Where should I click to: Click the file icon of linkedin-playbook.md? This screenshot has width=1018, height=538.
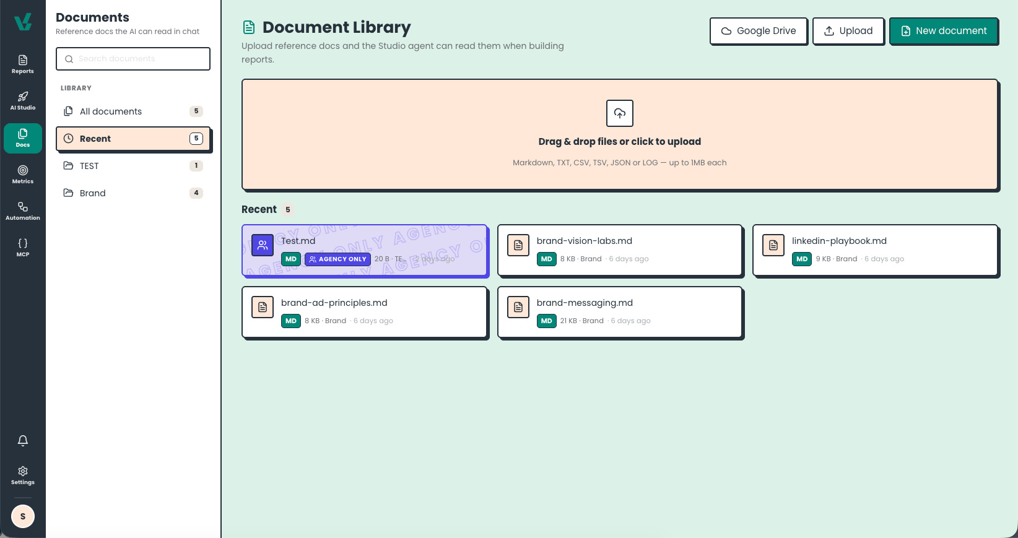tap(773, 245)
